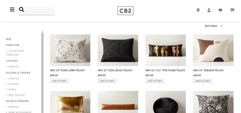Image resolution: width=241 pixels, height=113 pixels.
Task: Select Poufs in the sidebar
Action: tap(12, 90)
